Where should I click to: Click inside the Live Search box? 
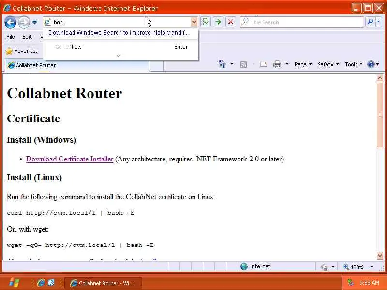pos(301,22)
